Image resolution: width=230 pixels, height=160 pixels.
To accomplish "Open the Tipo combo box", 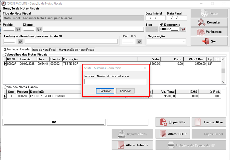I will coord(155,29).
